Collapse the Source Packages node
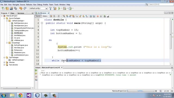The width and height of the screenshot is (174, 98). pyautogui.click(x=4, y=18)
